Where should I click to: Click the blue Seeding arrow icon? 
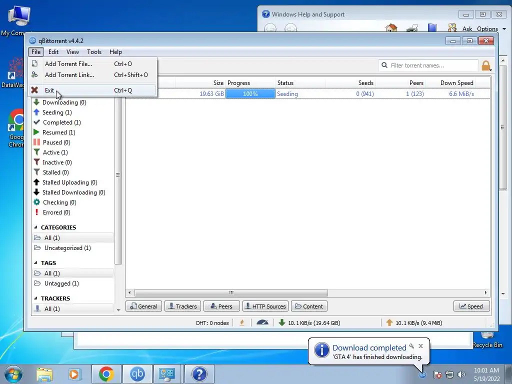click(x=36, y=112)
